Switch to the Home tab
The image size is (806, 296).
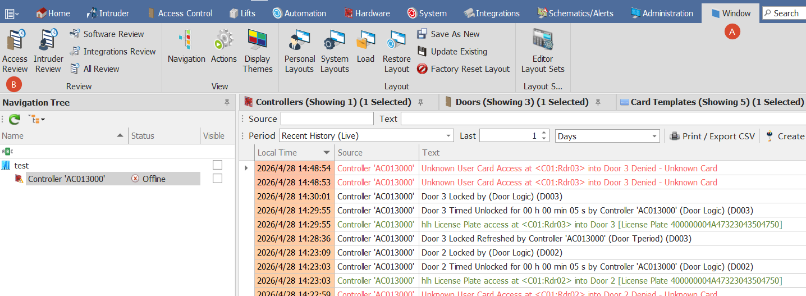coord(53,13)
